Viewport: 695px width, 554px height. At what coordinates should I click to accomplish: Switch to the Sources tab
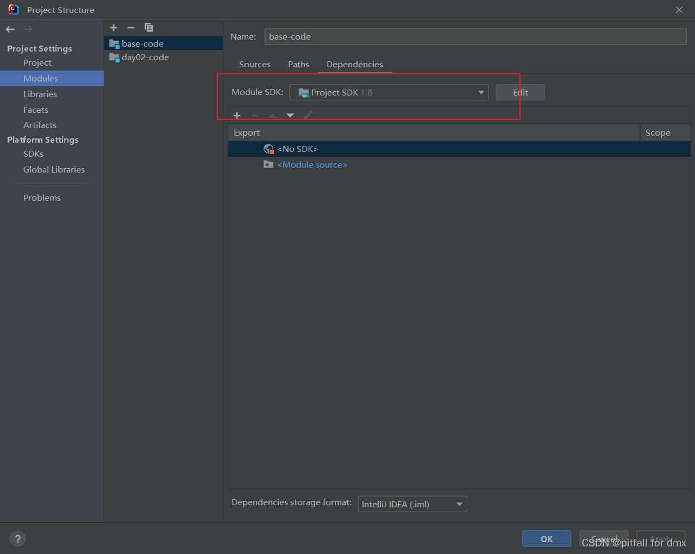(x=255, y=64)
